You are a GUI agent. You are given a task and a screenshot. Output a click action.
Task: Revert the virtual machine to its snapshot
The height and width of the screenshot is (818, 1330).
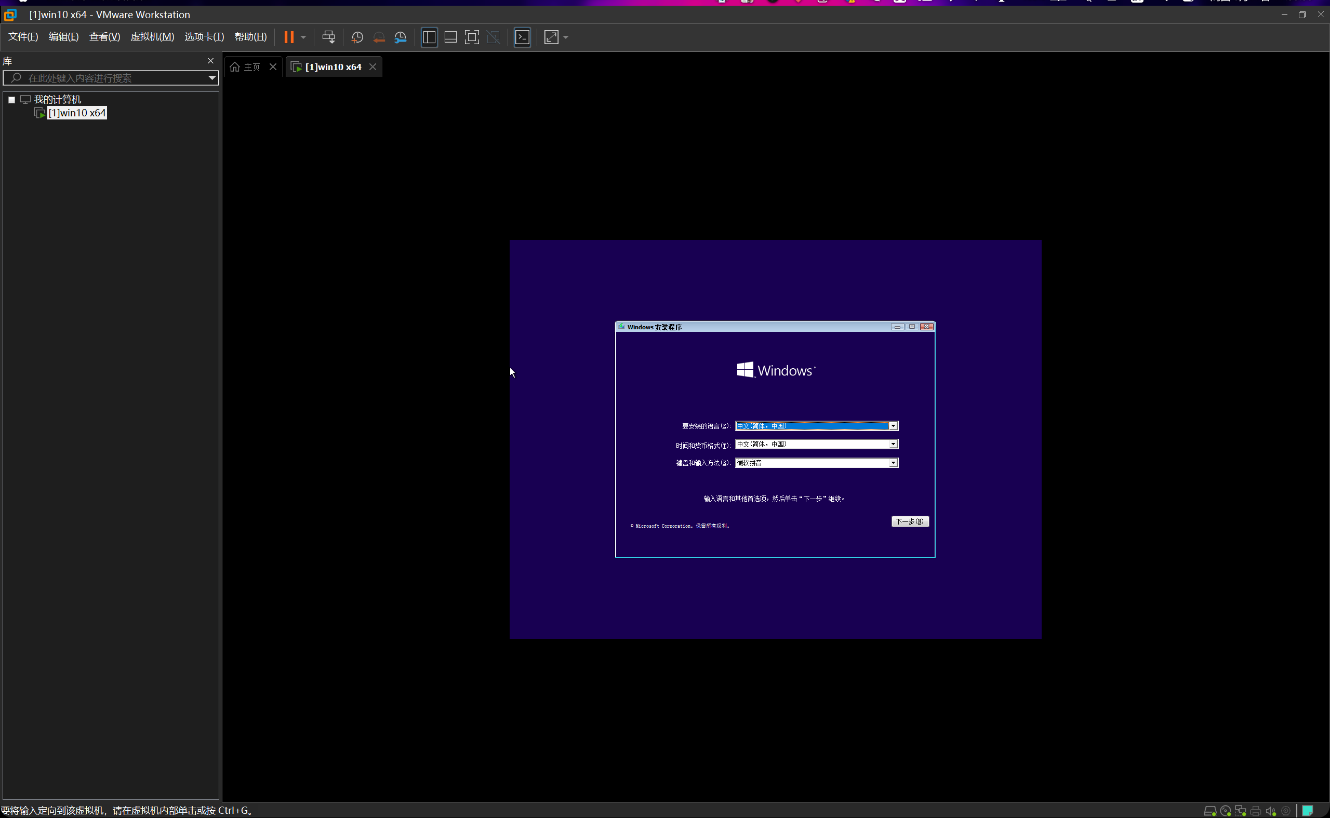coord(379,37)
